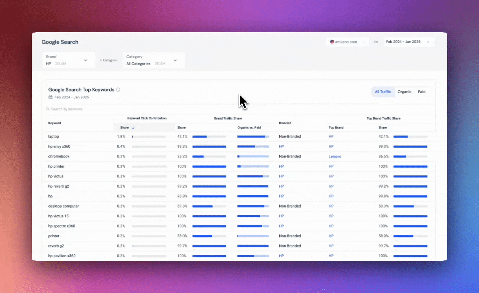
Task: Click the chevron on the Brand selector
Action: (x=86, y=60)
